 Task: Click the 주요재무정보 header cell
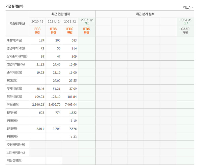click(x=18, y=24)
